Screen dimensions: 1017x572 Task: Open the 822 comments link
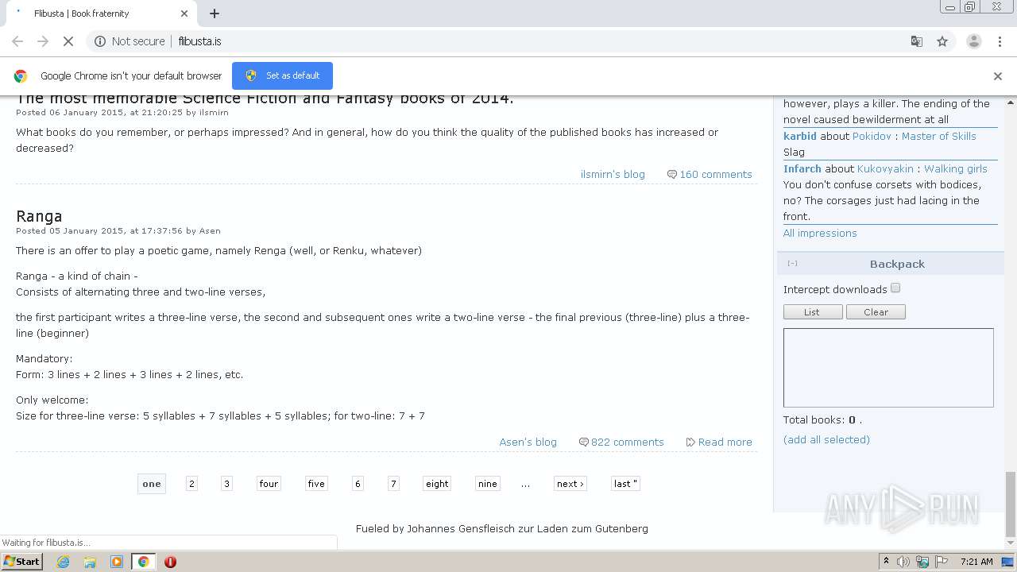(x=627, y=442)
